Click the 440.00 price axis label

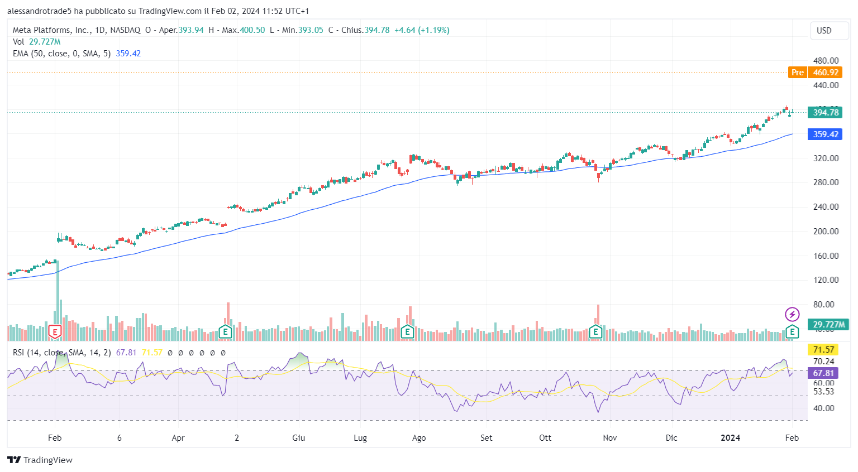[x=826, y=85]
